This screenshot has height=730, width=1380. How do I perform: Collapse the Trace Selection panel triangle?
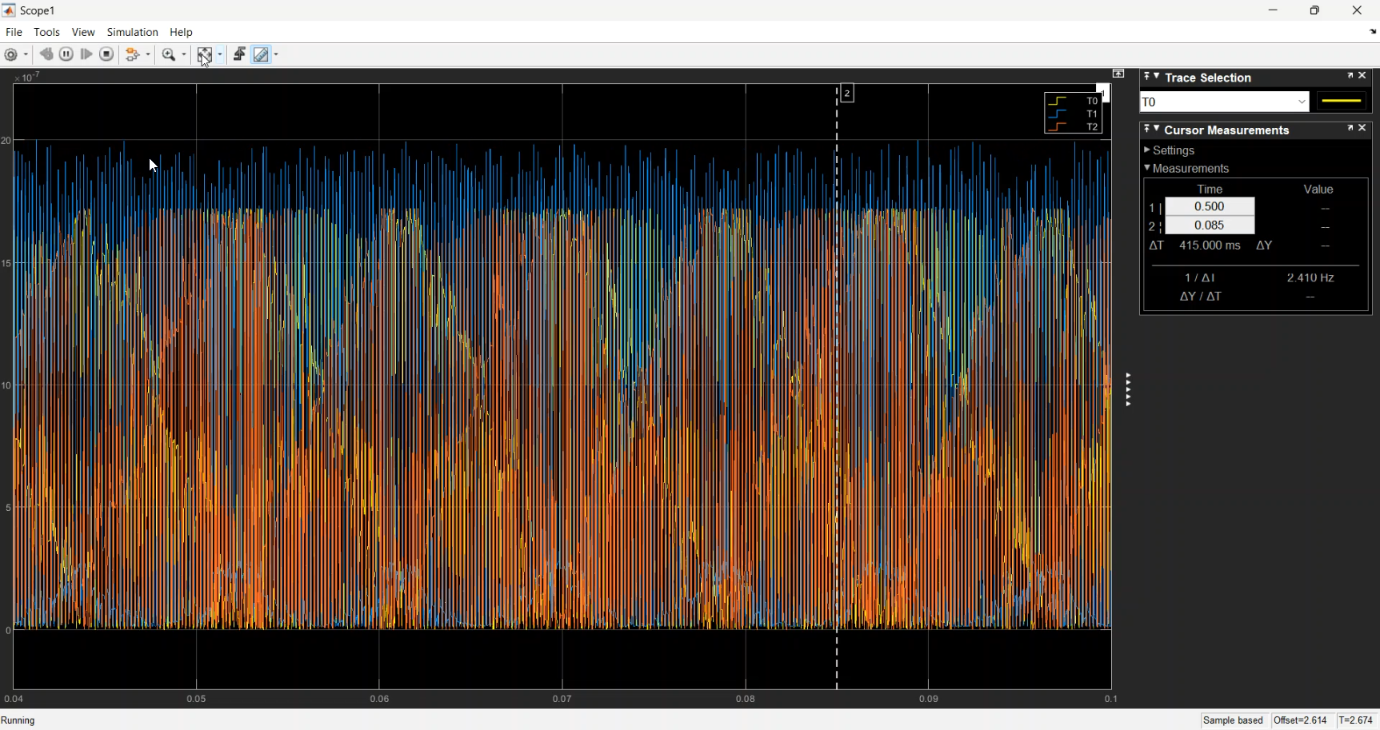(1157, 77)
